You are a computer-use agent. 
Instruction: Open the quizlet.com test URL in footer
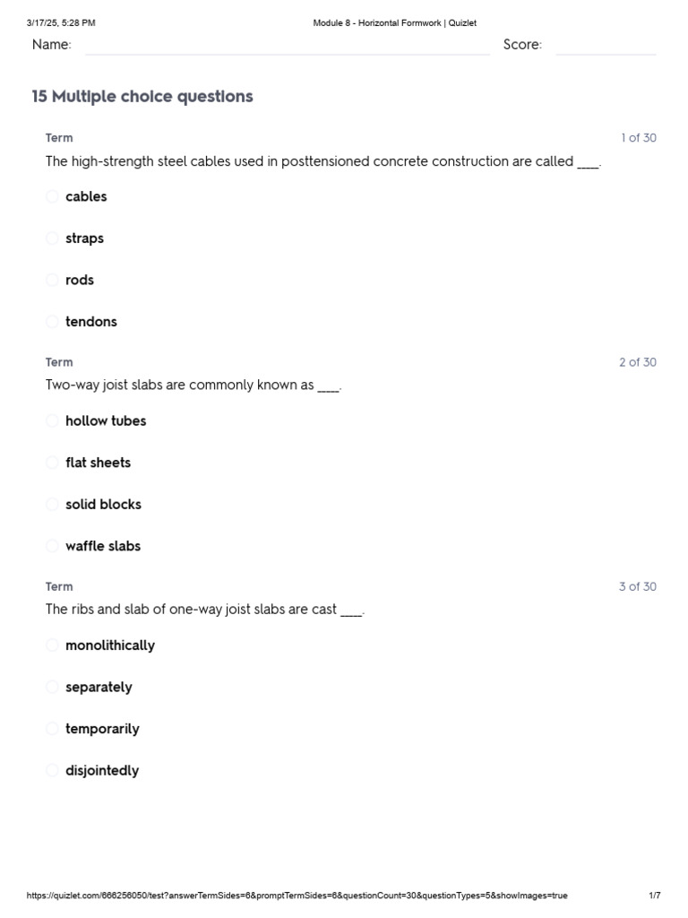point(297,896)
